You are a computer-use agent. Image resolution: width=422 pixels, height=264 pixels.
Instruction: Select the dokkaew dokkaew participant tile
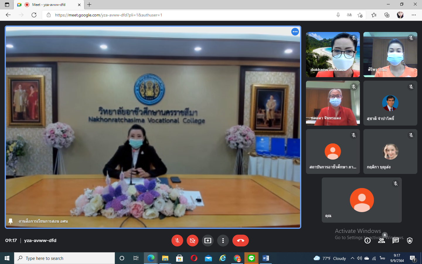(333, 55)
